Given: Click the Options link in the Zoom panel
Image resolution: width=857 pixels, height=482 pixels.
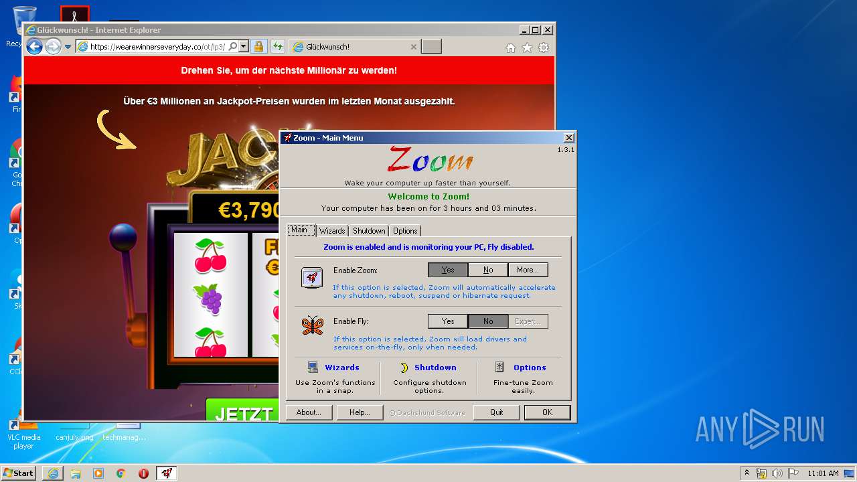Looking at the screenshot, I should pyautogui.click(x=530, y=368).
